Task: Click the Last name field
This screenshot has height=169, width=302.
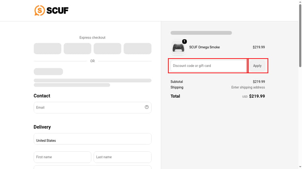Action: coord(122,157)
